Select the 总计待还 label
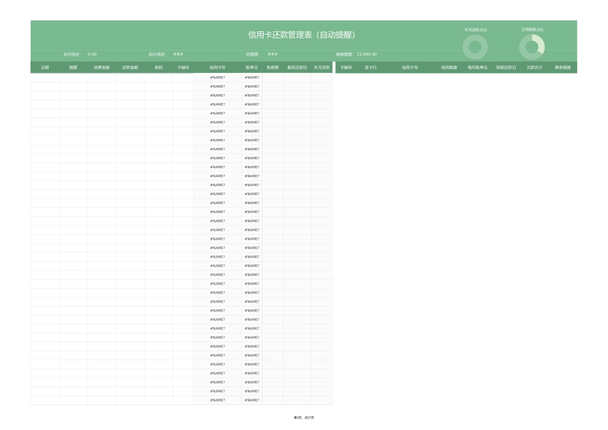The height and width of the screenshot is (430, 608). [157, 54]
